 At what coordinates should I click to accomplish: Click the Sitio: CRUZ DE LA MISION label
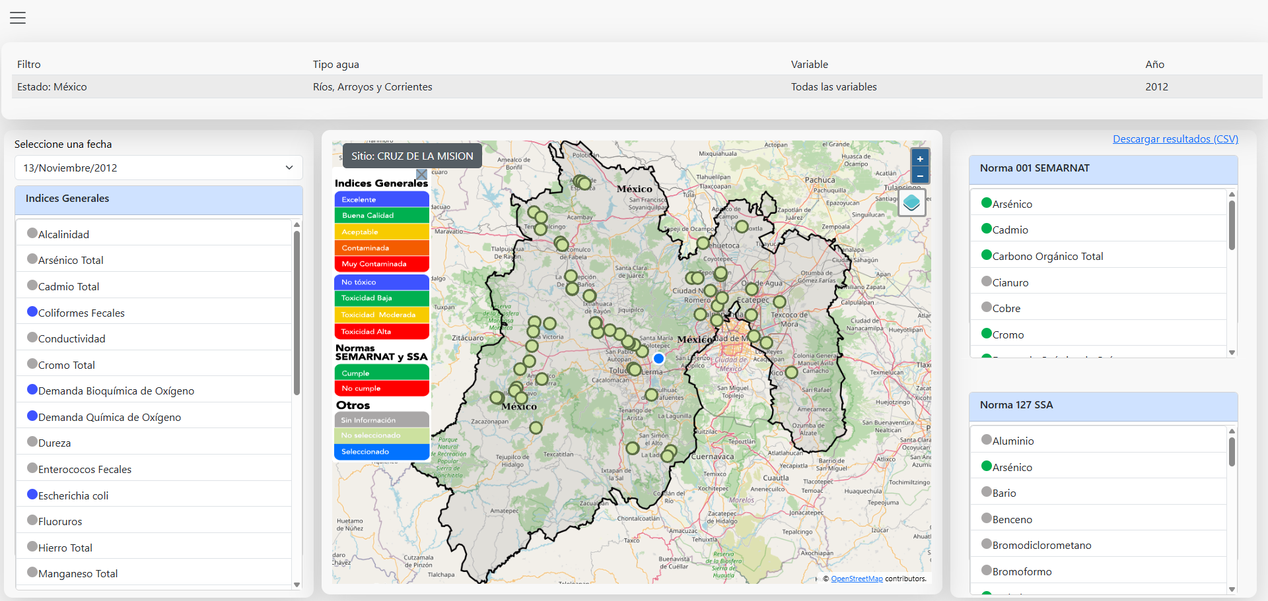click(x=412, y=156)
